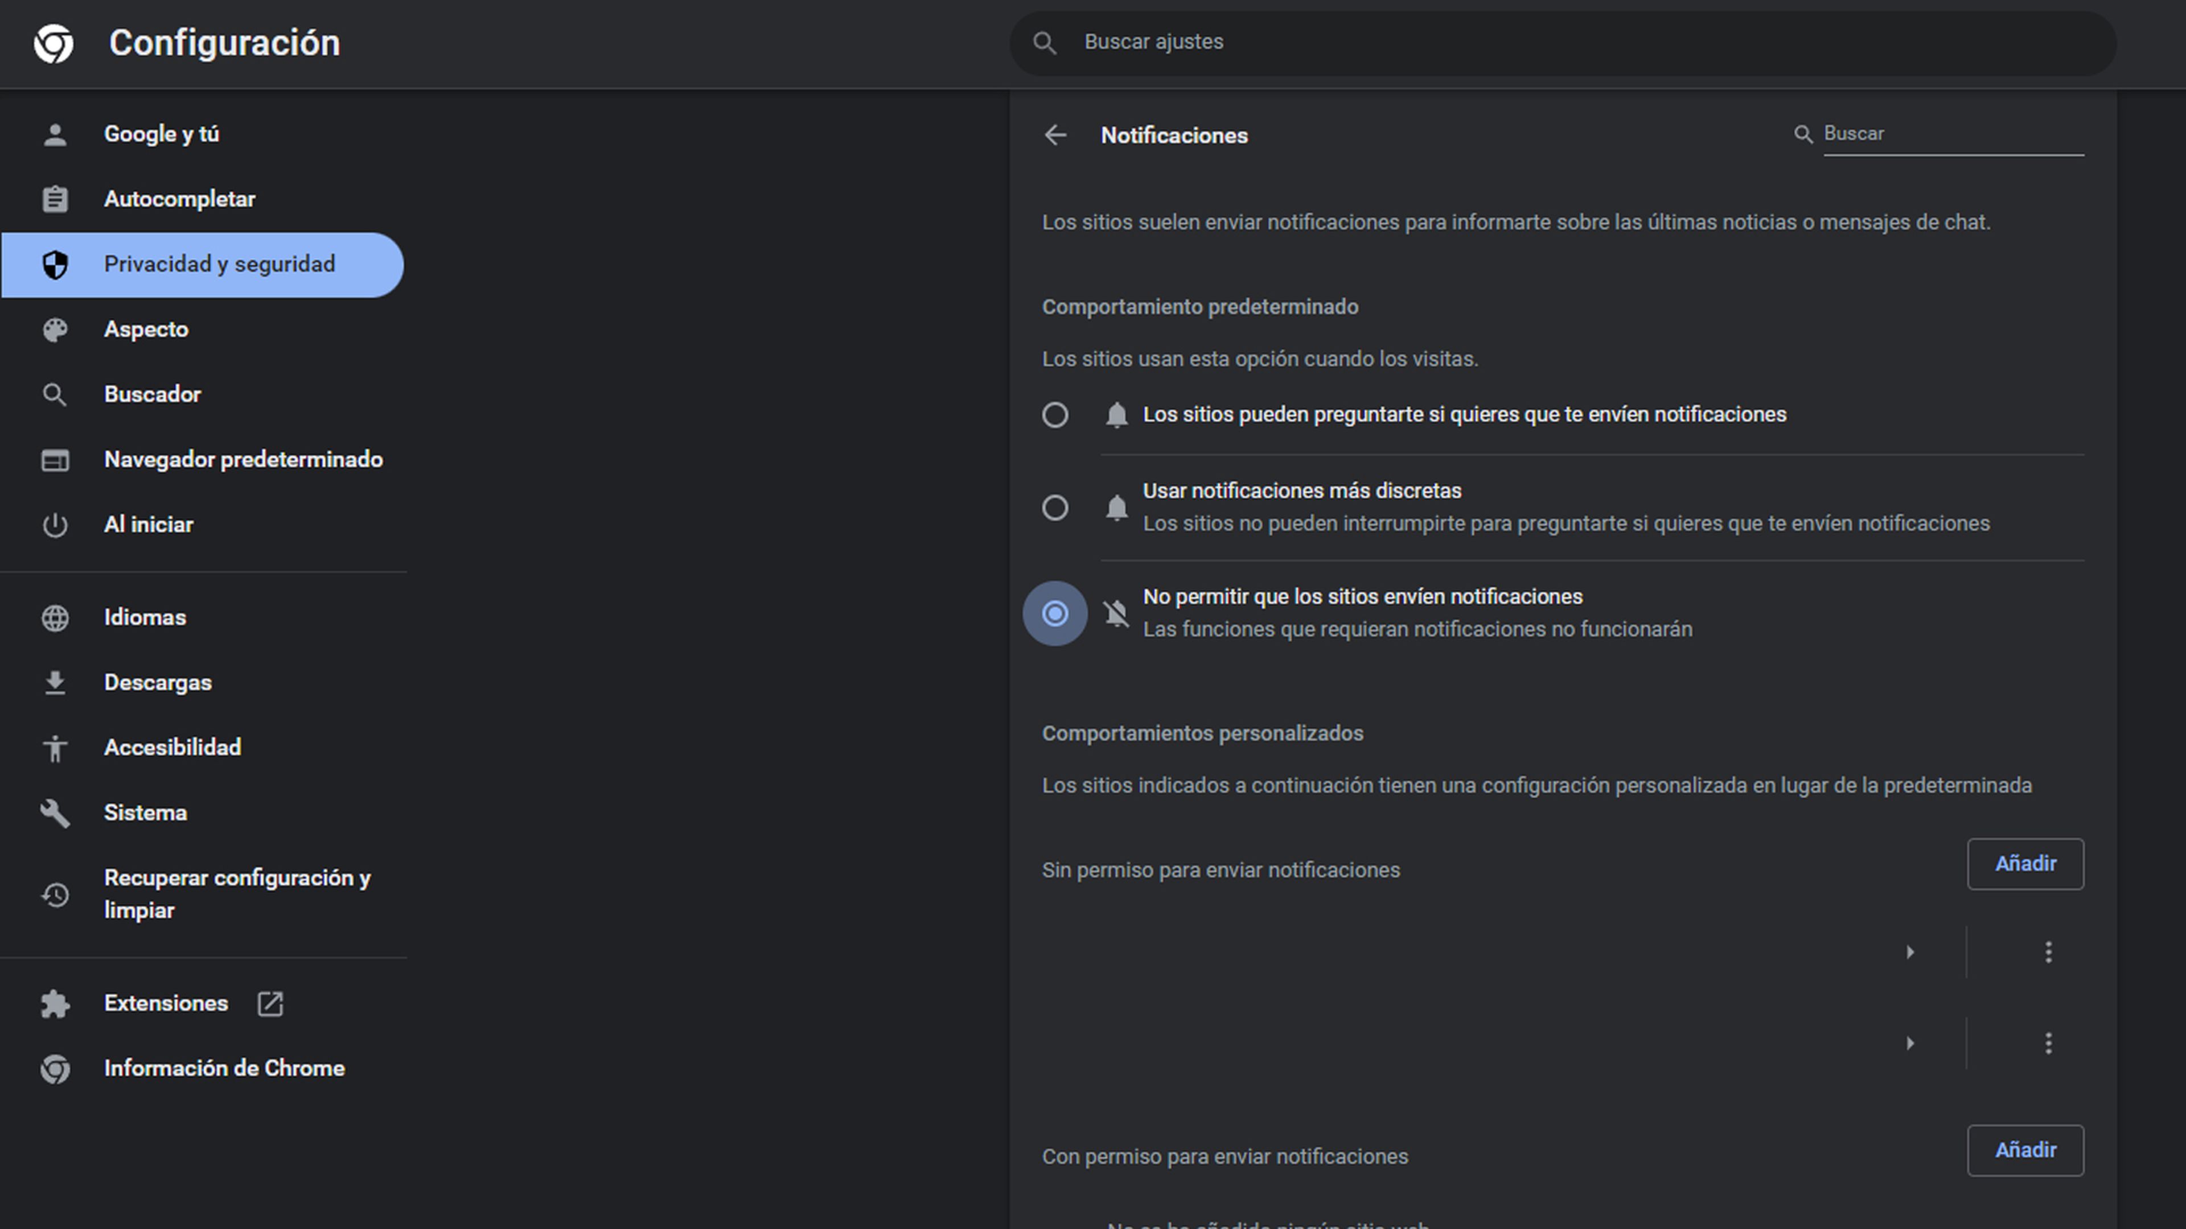Click the palette icon for Aspecto

pos(55,330)
